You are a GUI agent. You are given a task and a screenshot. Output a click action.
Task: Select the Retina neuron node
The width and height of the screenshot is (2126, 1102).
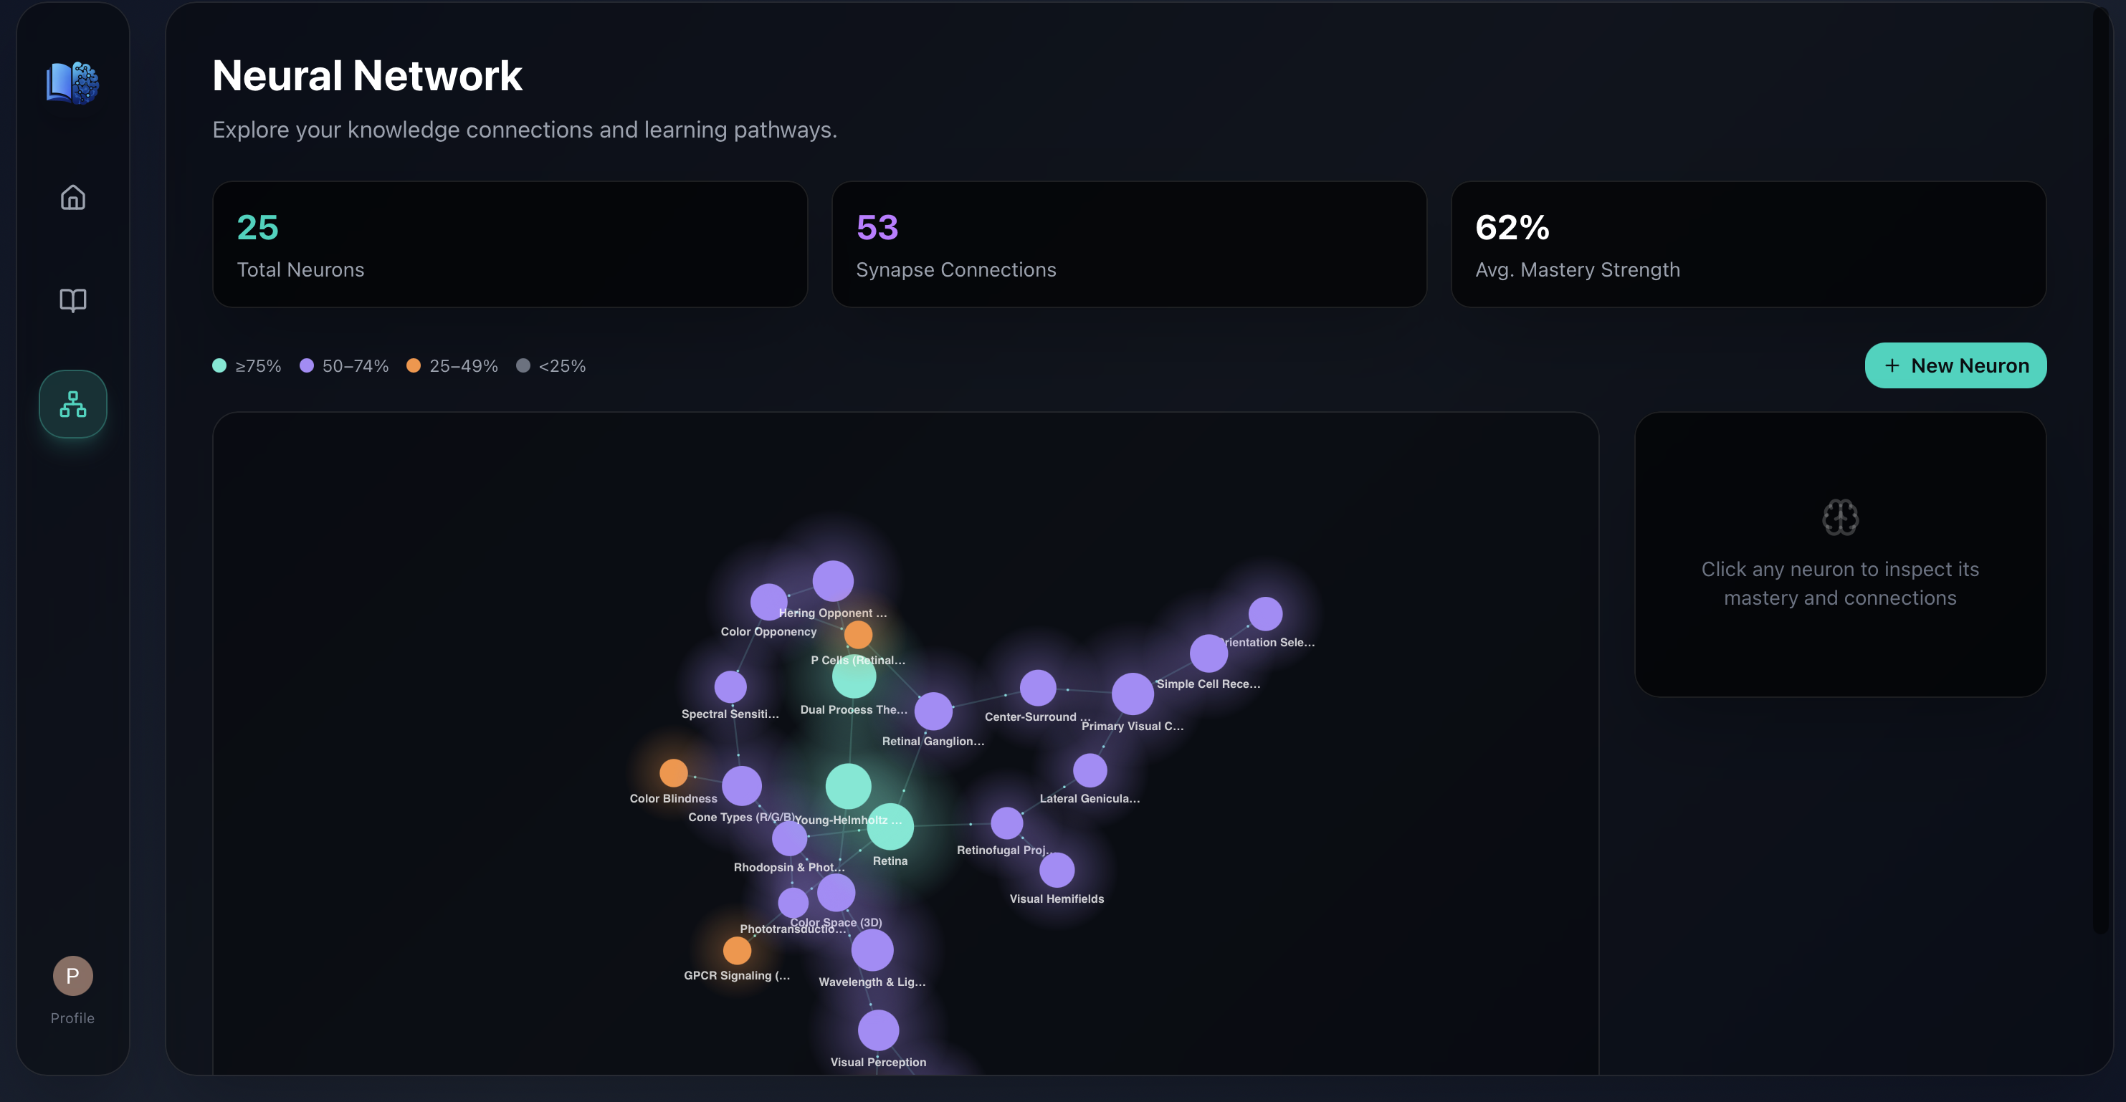pos(890,827)
